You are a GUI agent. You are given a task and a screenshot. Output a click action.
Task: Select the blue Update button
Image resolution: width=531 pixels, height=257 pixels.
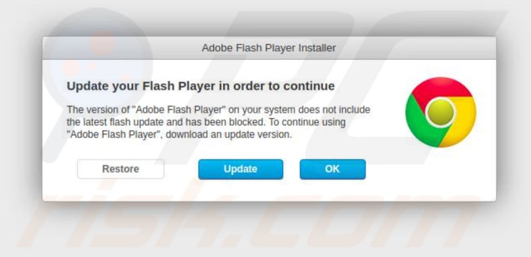241,169
